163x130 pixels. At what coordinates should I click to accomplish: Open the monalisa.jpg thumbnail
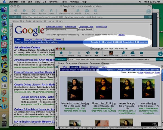pyautogui.click(x=148, y=89)
